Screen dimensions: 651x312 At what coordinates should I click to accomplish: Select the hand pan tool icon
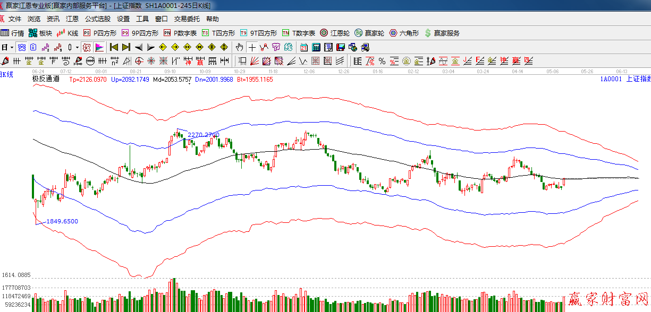pyautogui.click(x=240, y=47)
